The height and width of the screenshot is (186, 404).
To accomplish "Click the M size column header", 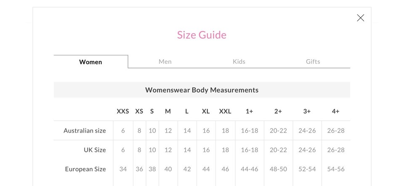I will coord(168,111).
